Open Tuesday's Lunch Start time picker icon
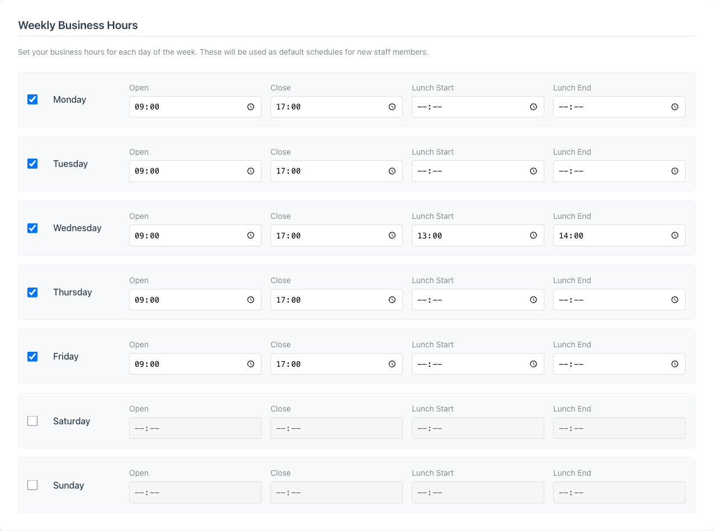 pyautogui.click(x=533, y=171)
